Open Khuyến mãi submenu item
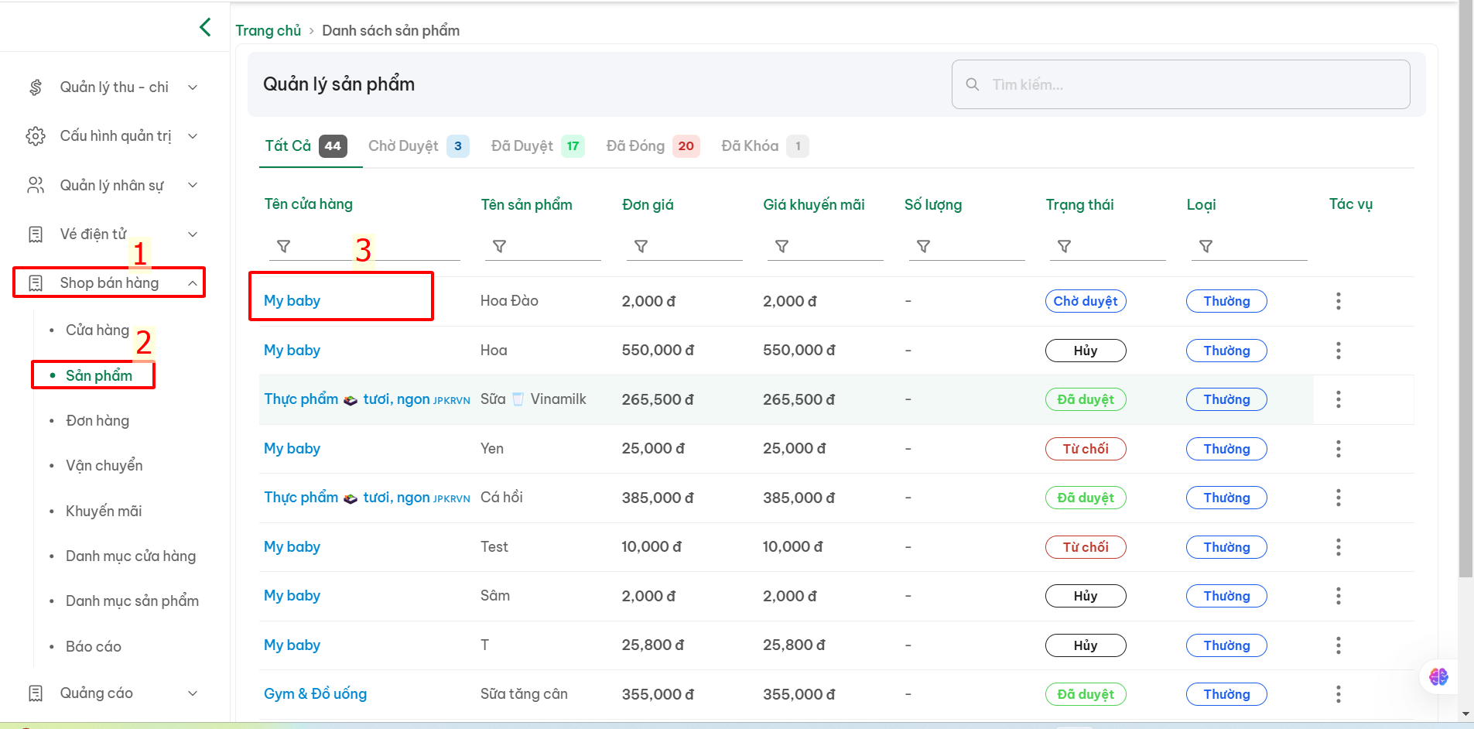Image resolution: width=1474 pixels, height=729 pixels. coord(104,511)
